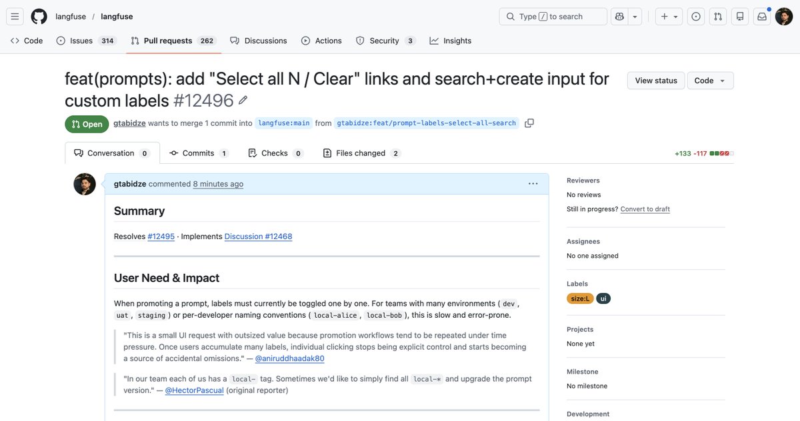
Task: Open the repositories icon in top header
Action: pos(739,17)
